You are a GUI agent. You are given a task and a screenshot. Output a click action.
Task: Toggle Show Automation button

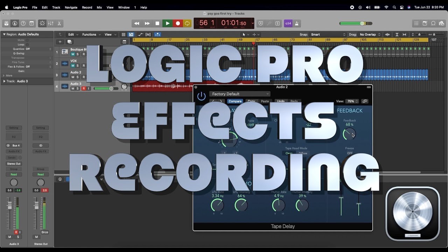pyautogui.click(x=140, y=35)
